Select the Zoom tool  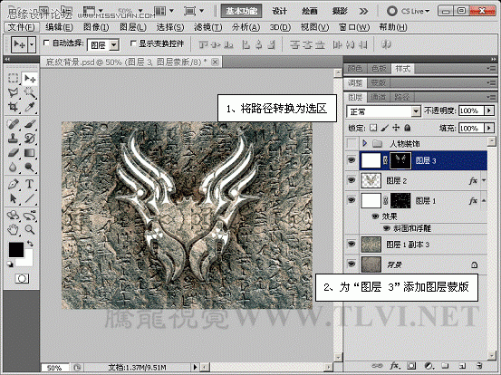pos(30,229)
